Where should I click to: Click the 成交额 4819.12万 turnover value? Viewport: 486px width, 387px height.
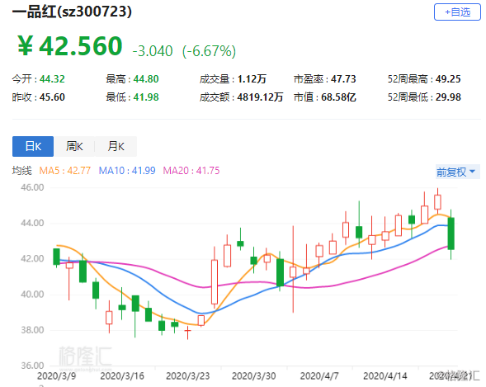[241, 97]
